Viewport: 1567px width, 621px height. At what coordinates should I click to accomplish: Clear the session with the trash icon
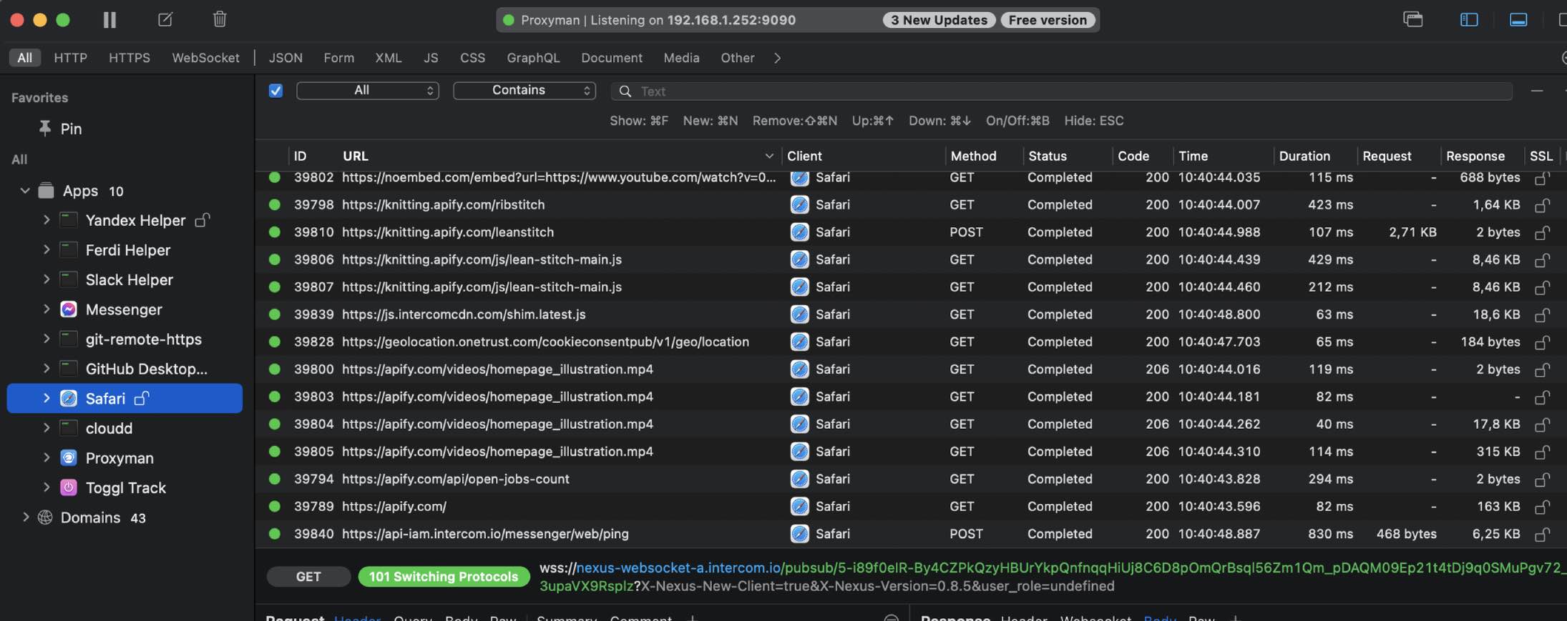pos(220,19)
